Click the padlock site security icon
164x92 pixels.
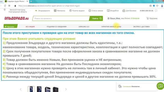click(x=15, y=6)
